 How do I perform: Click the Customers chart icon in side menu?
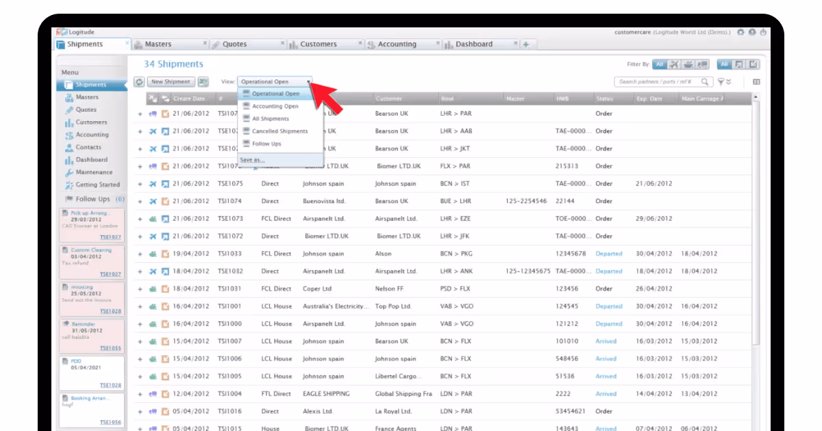click(69, 122)
